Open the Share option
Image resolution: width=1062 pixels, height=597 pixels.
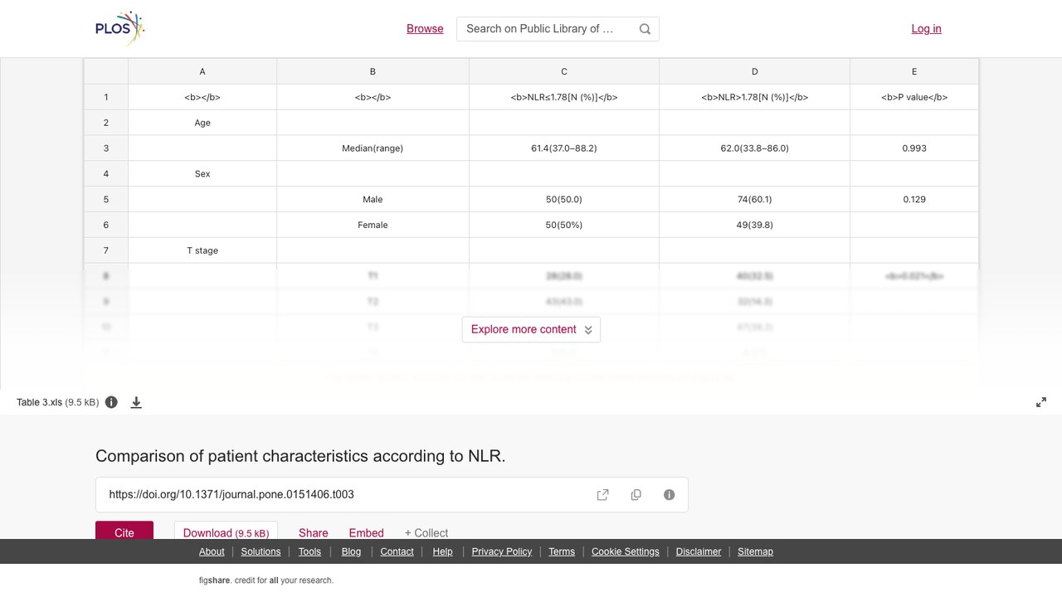(314, 533)
